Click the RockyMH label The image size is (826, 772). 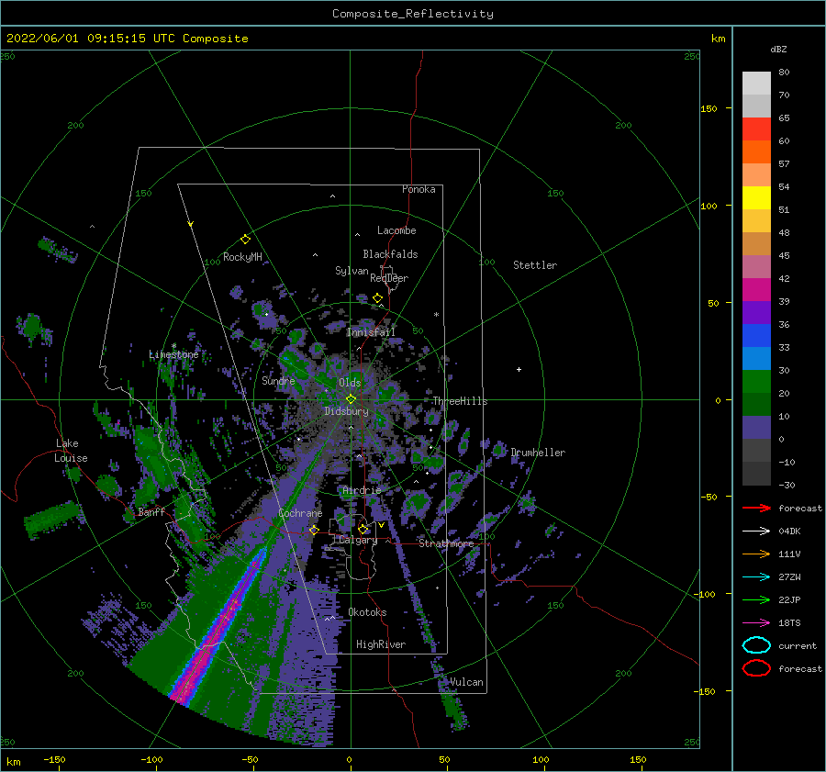point(242,257)
